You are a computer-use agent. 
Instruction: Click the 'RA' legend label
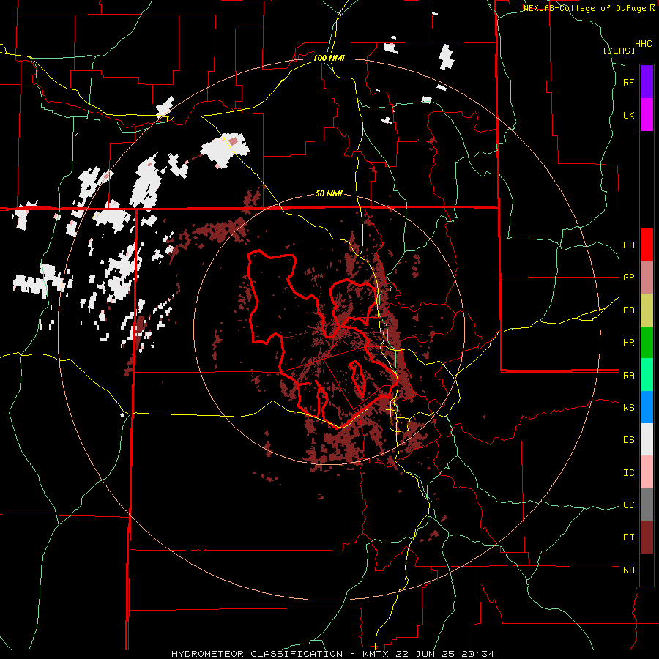628,376
